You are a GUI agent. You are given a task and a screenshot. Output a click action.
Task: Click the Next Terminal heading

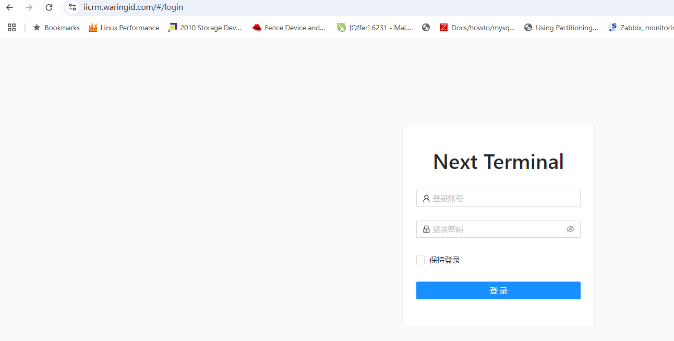click(498, 162)
